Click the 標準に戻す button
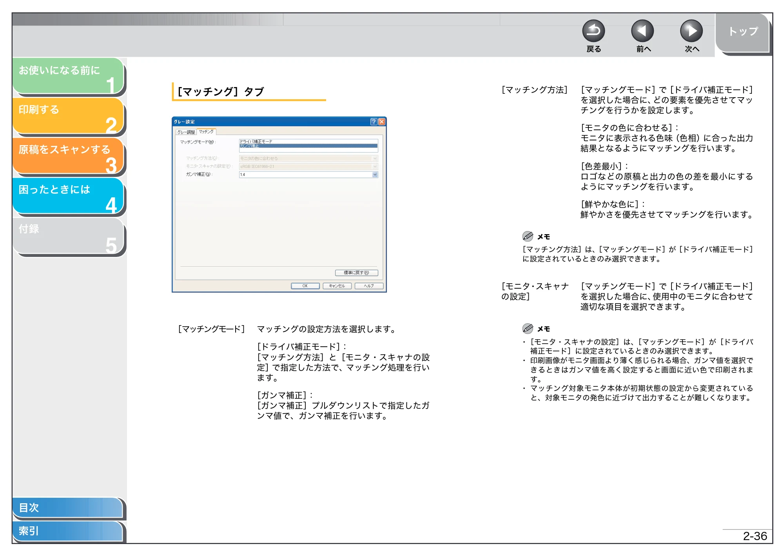This screenshot has width=784, height=555. click(x=356, y=273)
